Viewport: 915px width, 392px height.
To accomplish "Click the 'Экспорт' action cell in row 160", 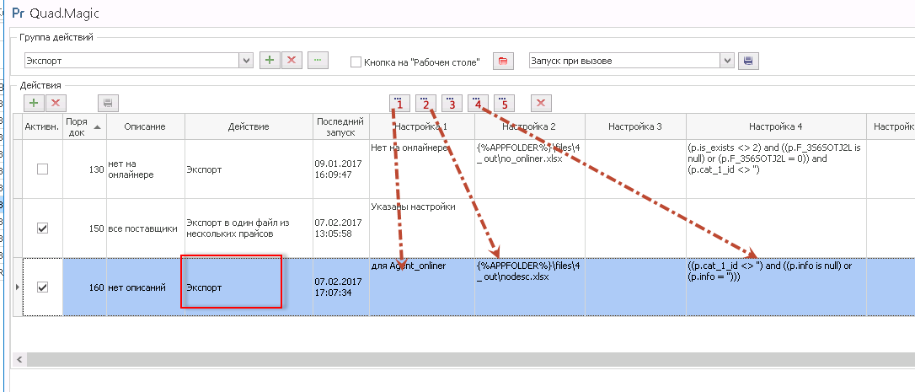I will click(249, 287).
